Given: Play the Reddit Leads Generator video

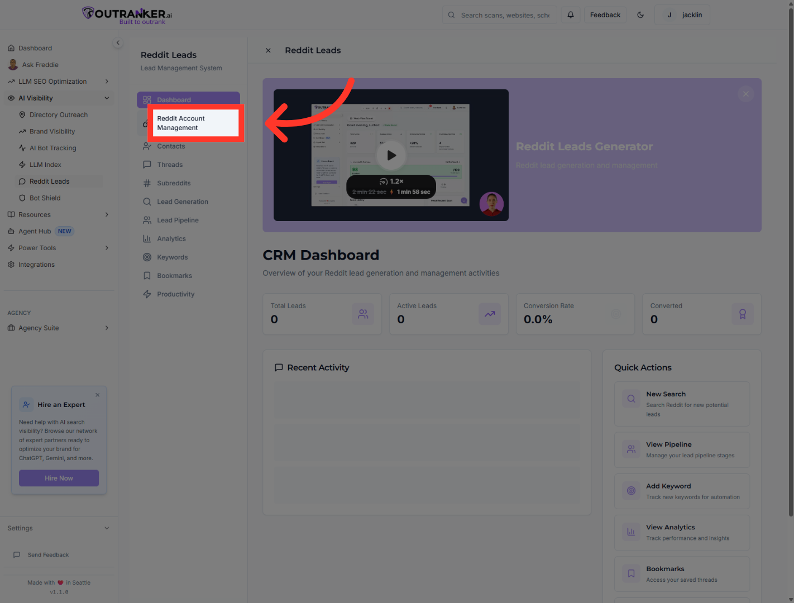Looking at the screenshot, I should 391,155.
